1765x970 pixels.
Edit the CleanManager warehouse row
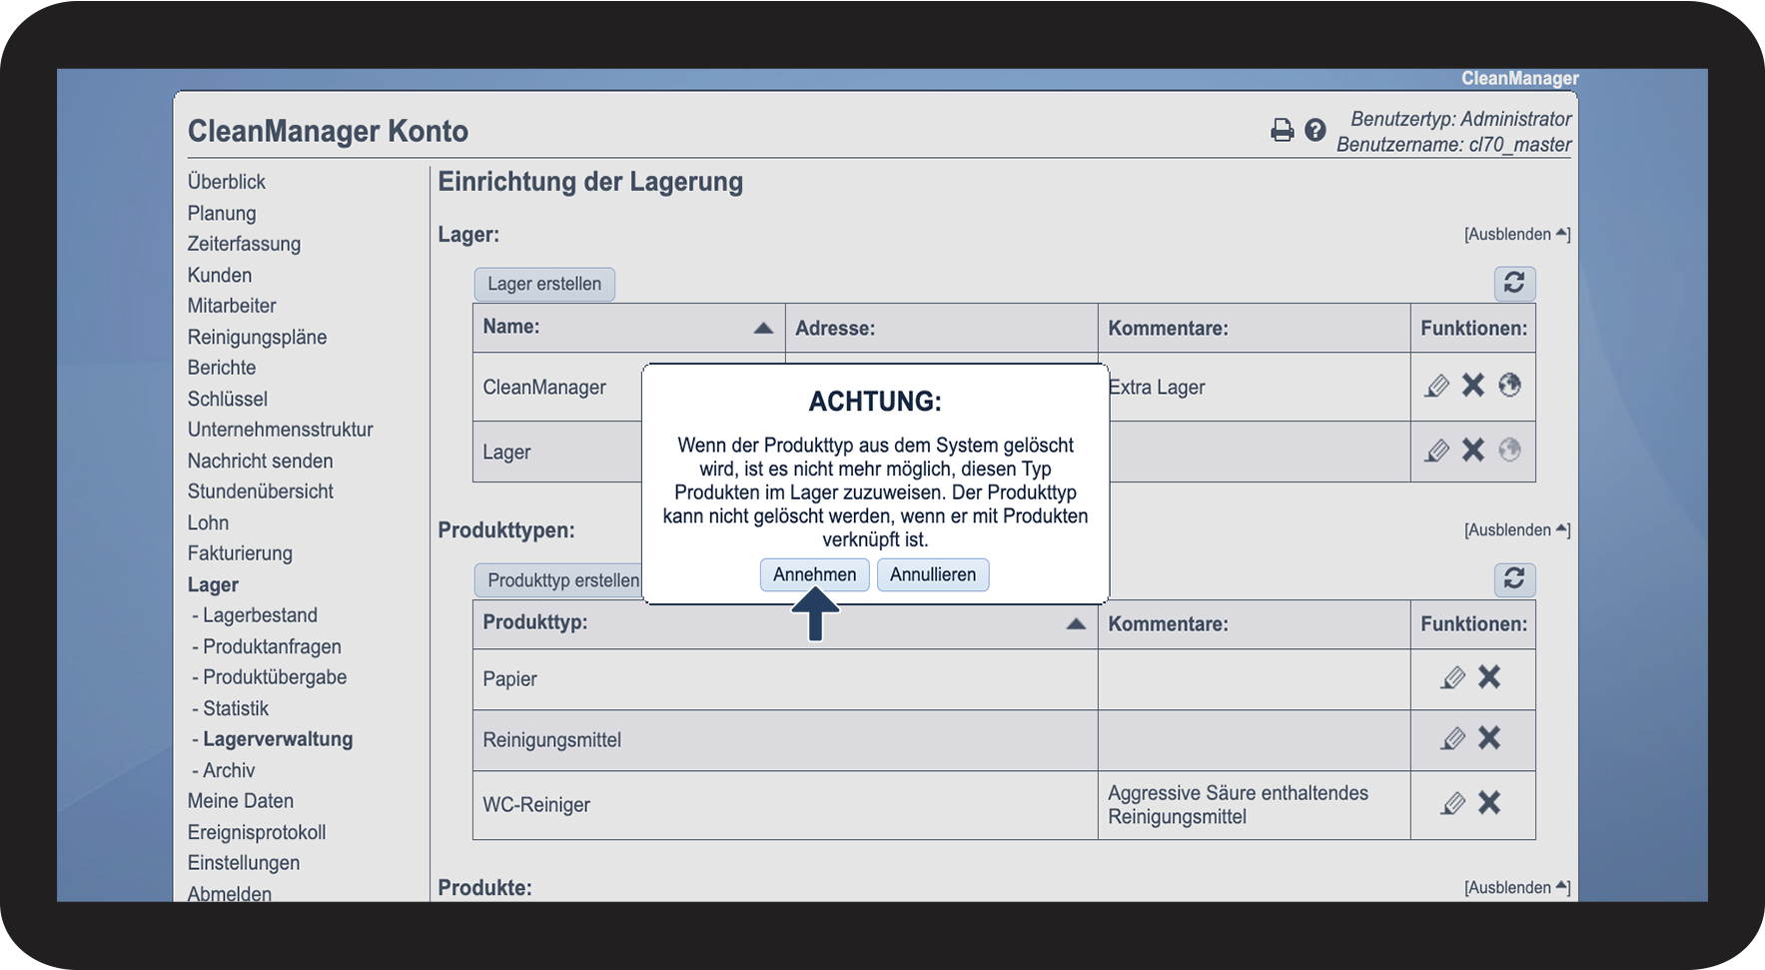tap(1436, 386)
